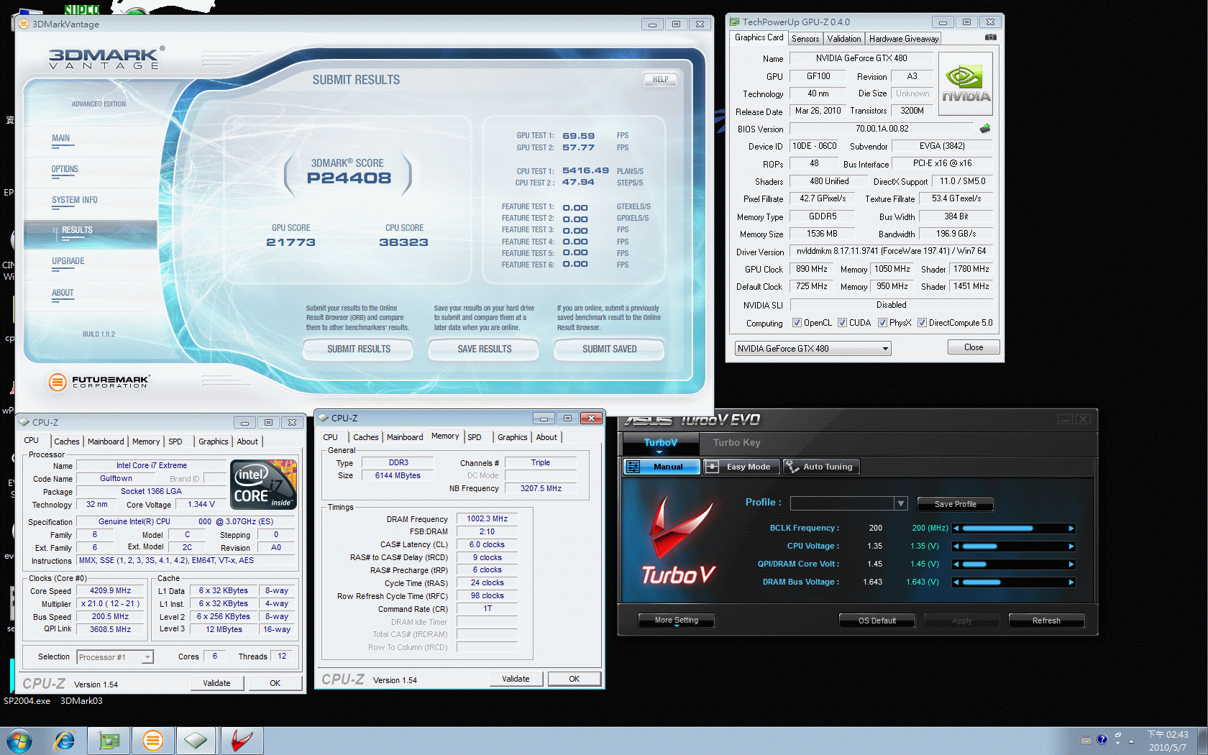Viewport: 1208px width, 755px height.
Task: Click the SAVE RESULTS button
Action: tap(484, 349)
